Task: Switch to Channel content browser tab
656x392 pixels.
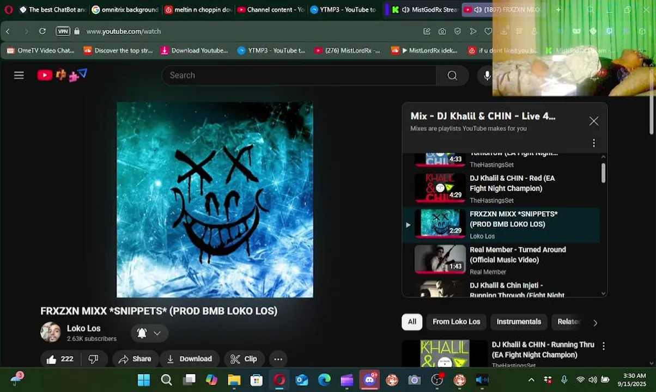Action: tap(271, 9)
